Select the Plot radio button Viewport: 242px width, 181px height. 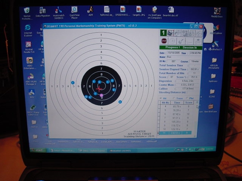pyautogui.click(x=187, y=98)
